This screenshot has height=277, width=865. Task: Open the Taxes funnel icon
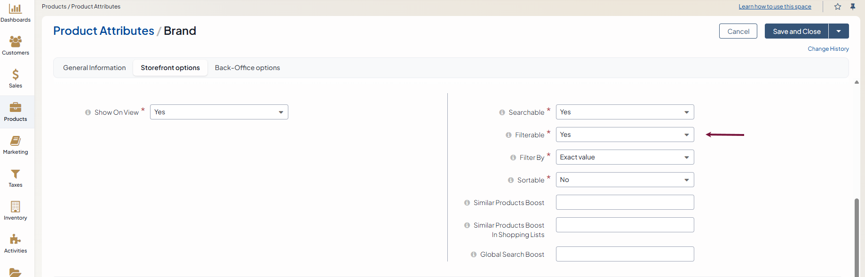coord(16,174)
